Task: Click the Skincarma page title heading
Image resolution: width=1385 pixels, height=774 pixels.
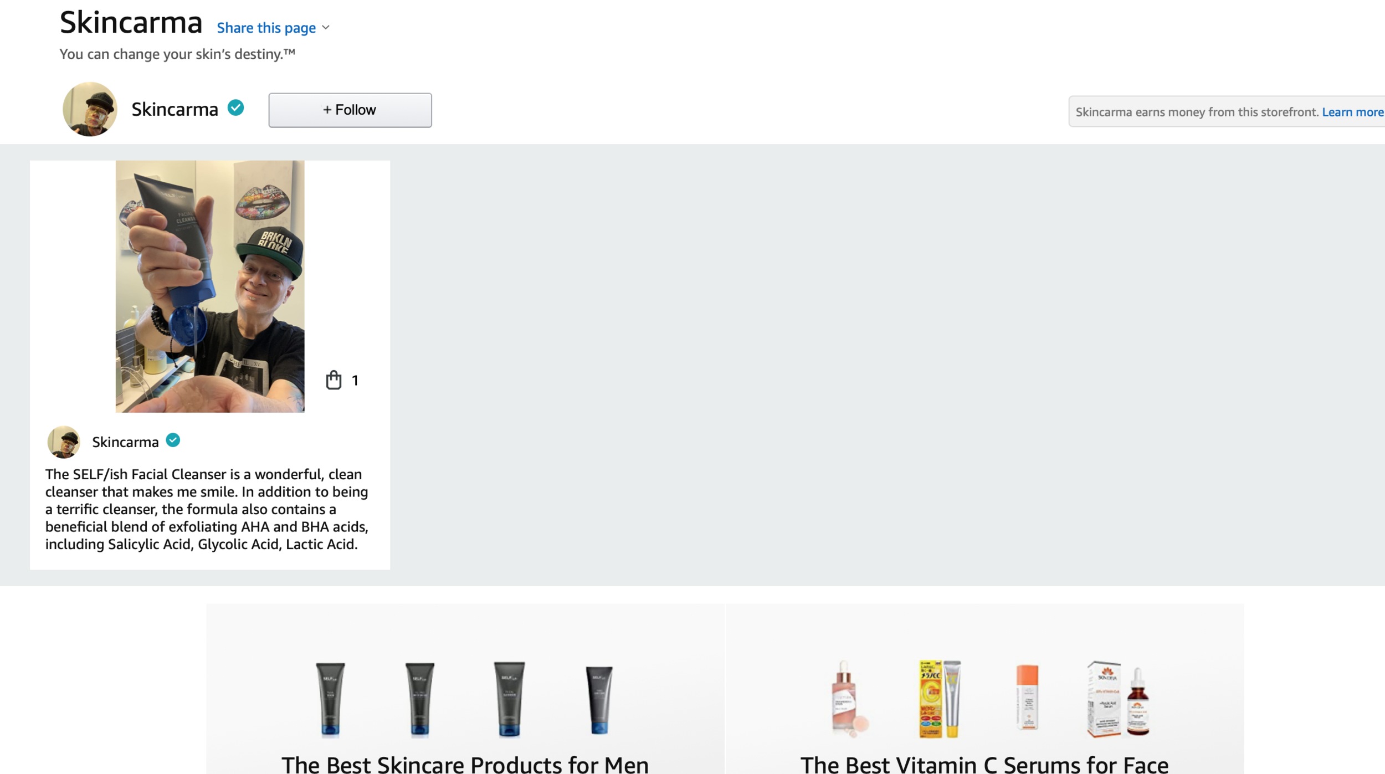Action: click(131, 23)
